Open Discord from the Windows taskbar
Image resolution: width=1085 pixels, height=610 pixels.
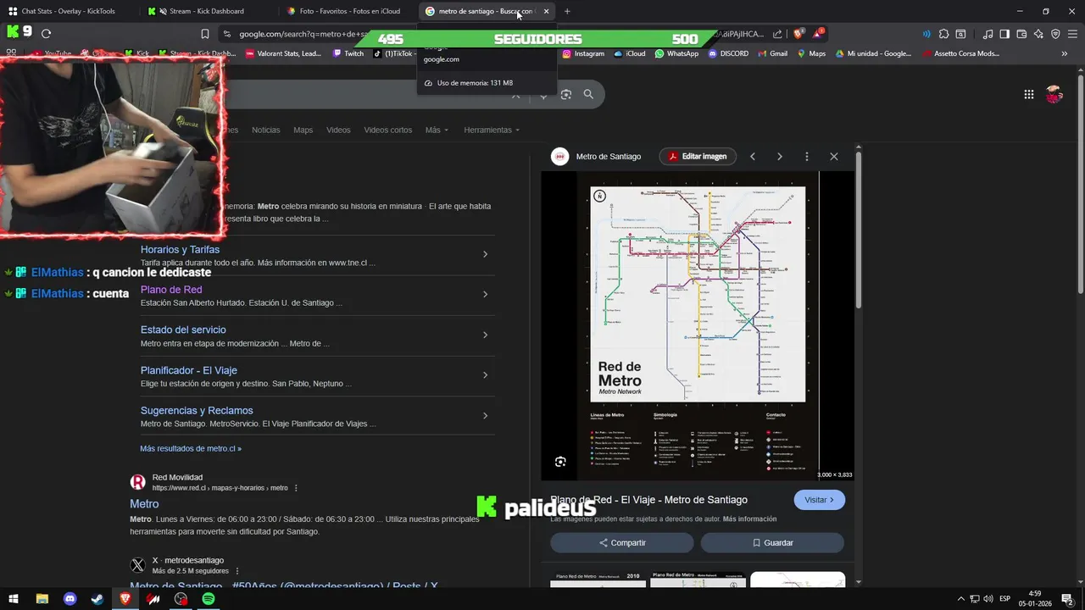(x=70, y=599)
